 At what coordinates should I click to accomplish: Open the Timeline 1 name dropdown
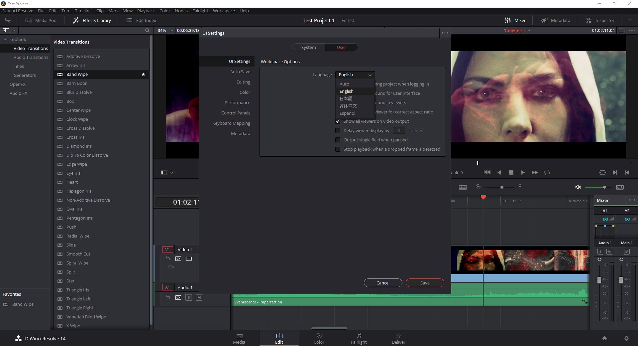coord(529,31)
